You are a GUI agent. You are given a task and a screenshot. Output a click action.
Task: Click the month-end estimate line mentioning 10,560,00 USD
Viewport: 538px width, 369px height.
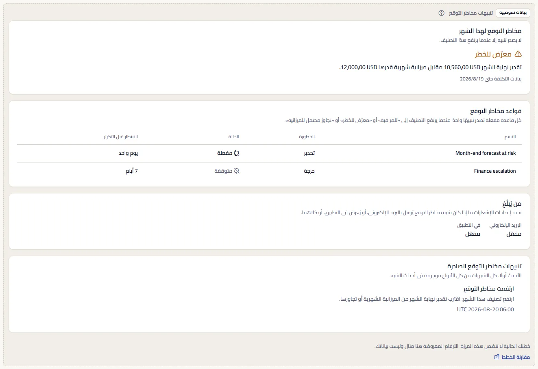pos(430,67)
